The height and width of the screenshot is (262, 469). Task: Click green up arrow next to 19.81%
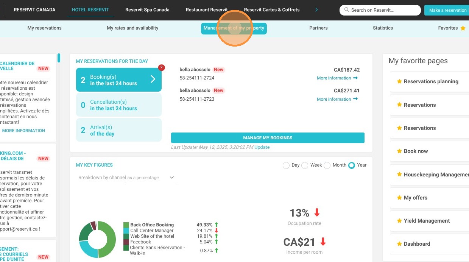[217, 236]
